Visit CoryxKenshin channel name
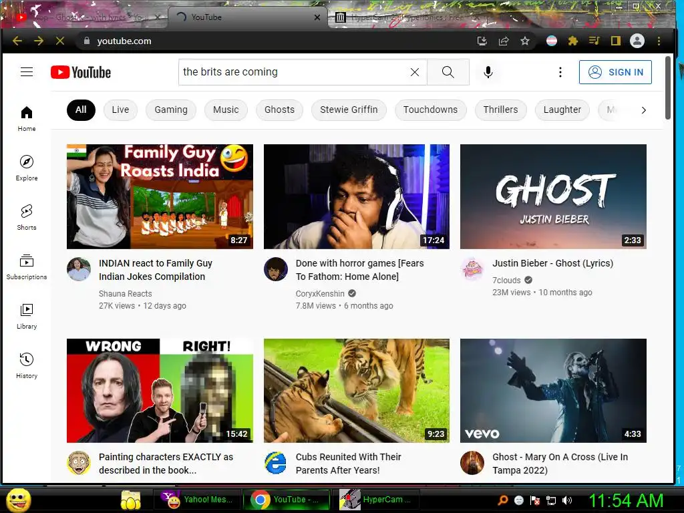 click(x=320, y=294)
